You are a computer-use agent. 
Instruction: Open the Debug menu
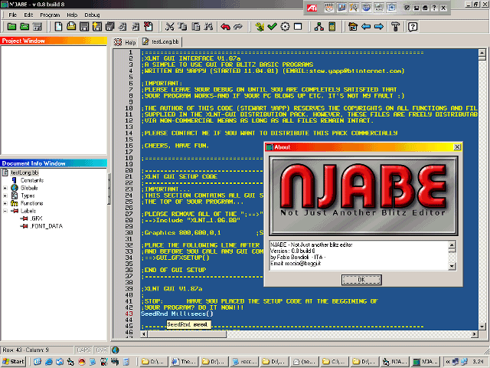click(x=92, y=15)
